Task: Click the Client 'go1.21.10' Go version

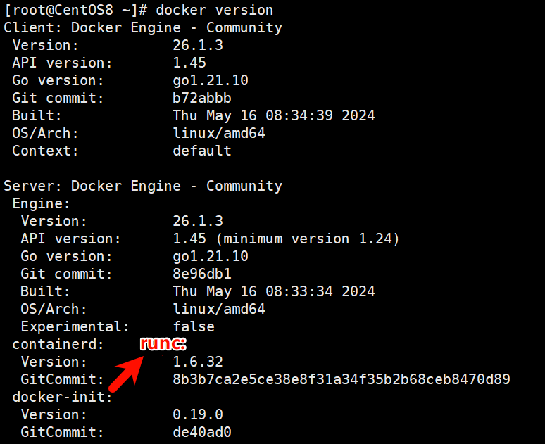Action: tap(211, 81)
